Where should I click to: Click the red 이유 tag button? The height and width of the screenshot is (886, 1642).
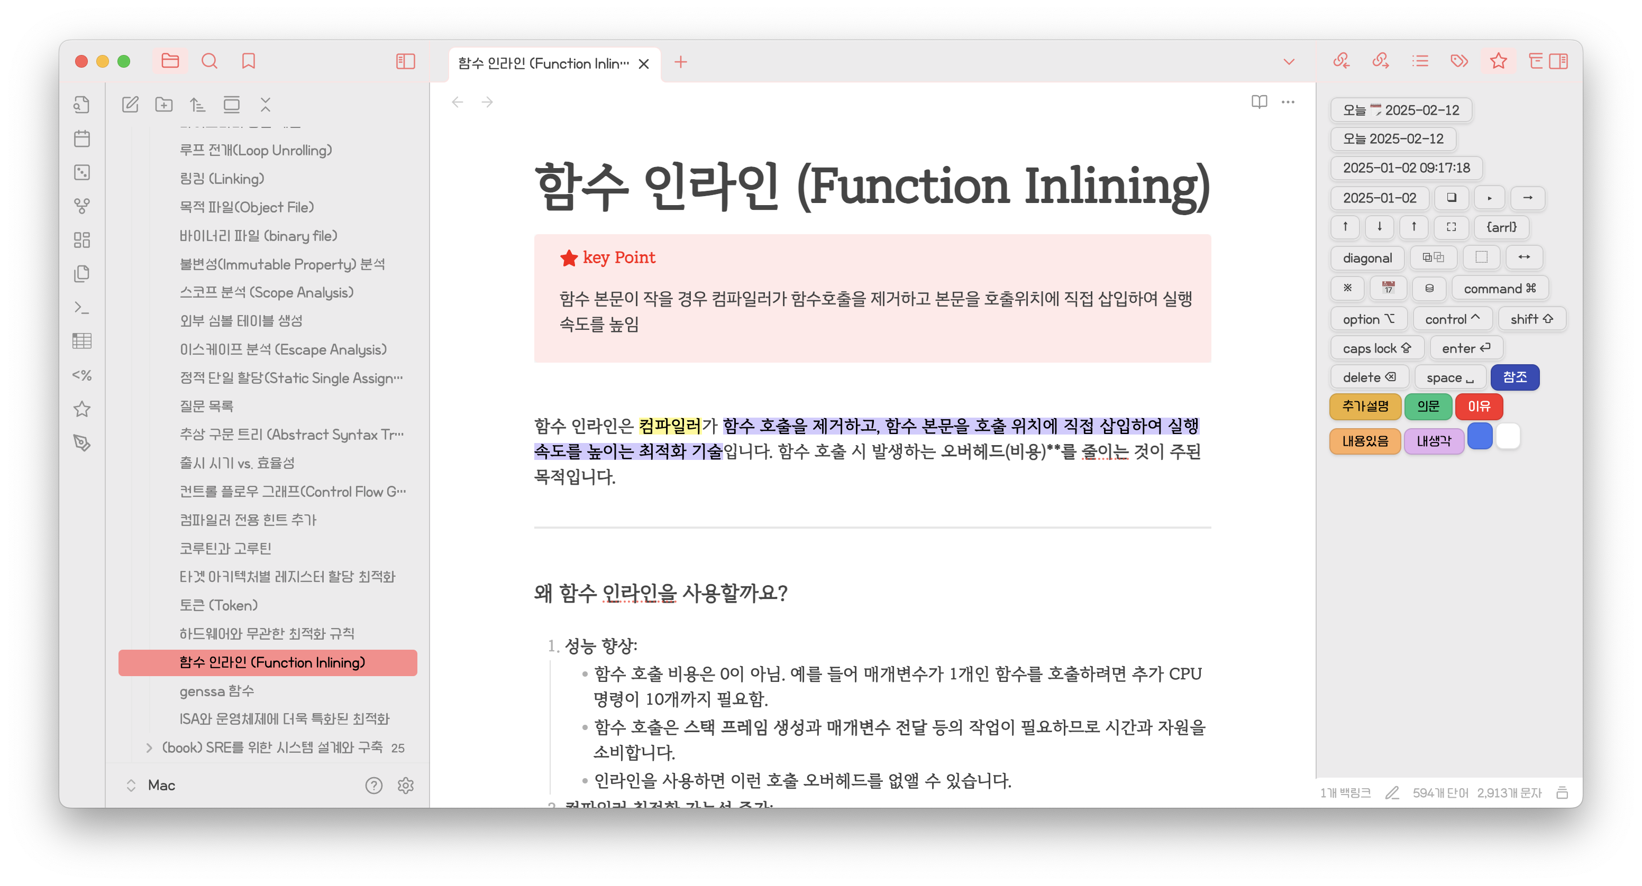[x=1479, y=407]
